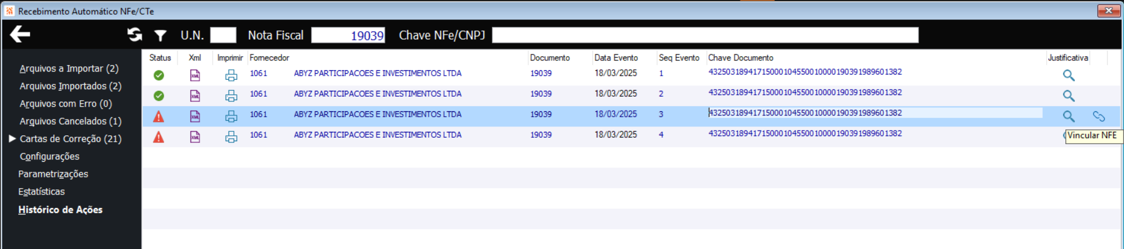
Task: Click documento 19039 in Seq Evento 1 row
Action: point(541,73)
